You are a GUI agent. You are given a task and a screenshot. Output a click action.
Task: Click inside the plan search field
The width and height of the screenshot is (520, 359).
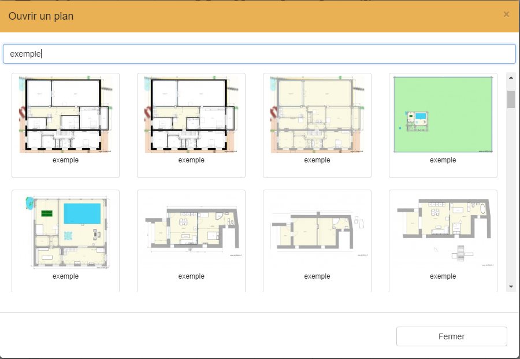click(x=260, y=53)
